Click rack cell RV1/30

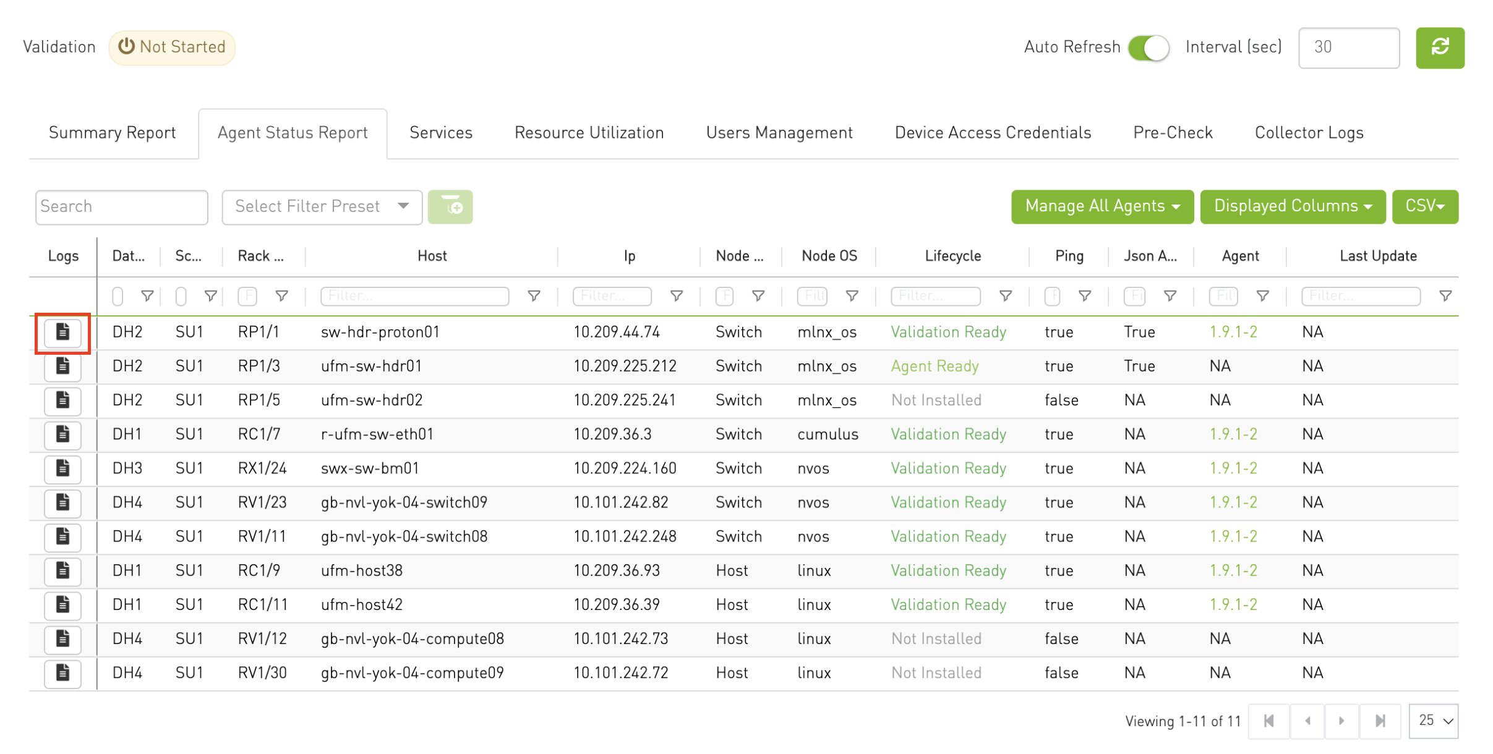(x=262, y=672)
